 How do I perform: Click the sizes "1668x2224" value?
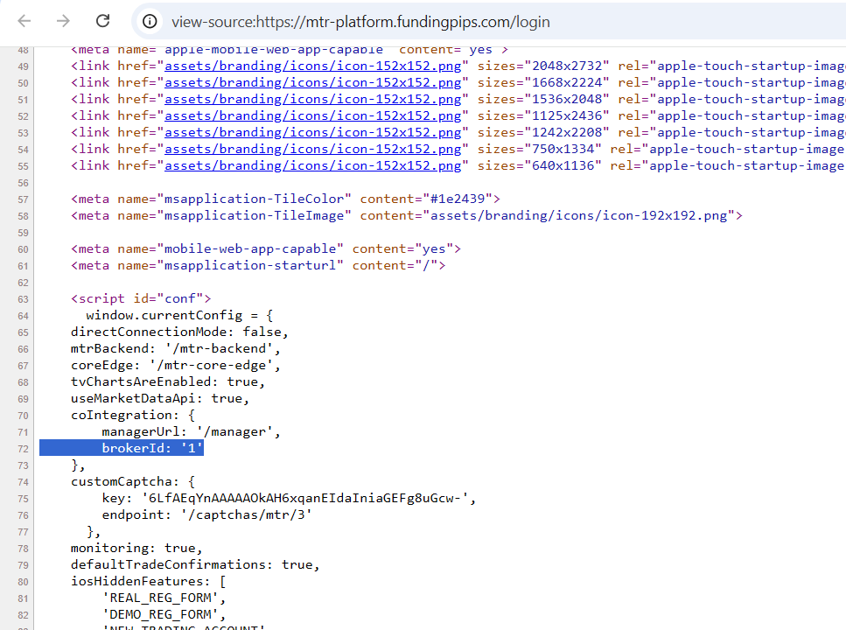click(x=567, y=82)
